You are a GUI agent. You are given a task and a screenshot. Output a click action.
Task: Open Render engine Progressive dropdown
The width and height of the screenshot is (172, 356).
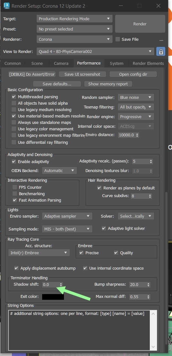coord(136,117)
